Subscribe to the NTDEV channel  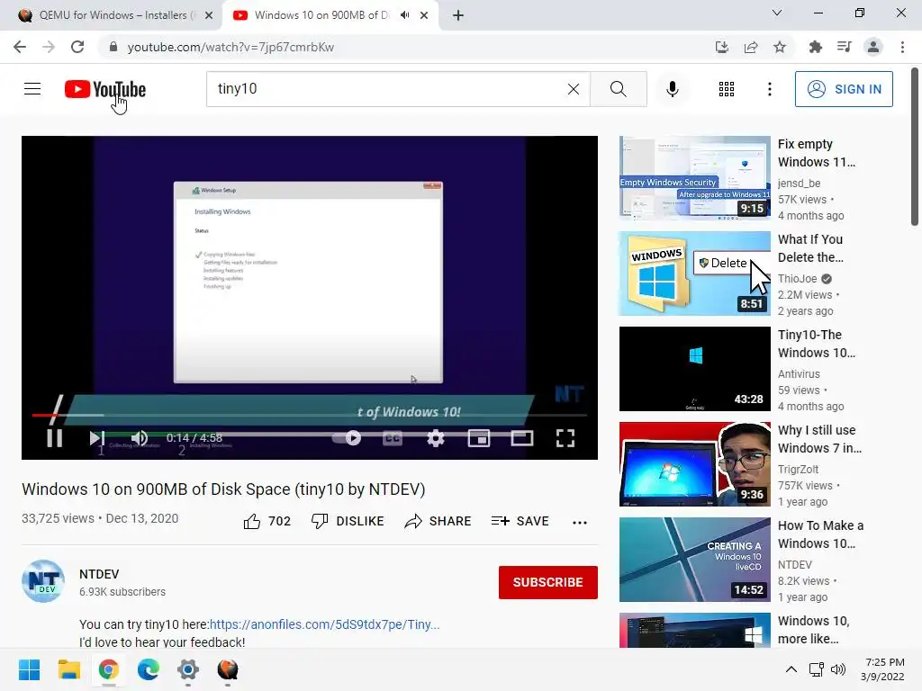coord(548,582)
